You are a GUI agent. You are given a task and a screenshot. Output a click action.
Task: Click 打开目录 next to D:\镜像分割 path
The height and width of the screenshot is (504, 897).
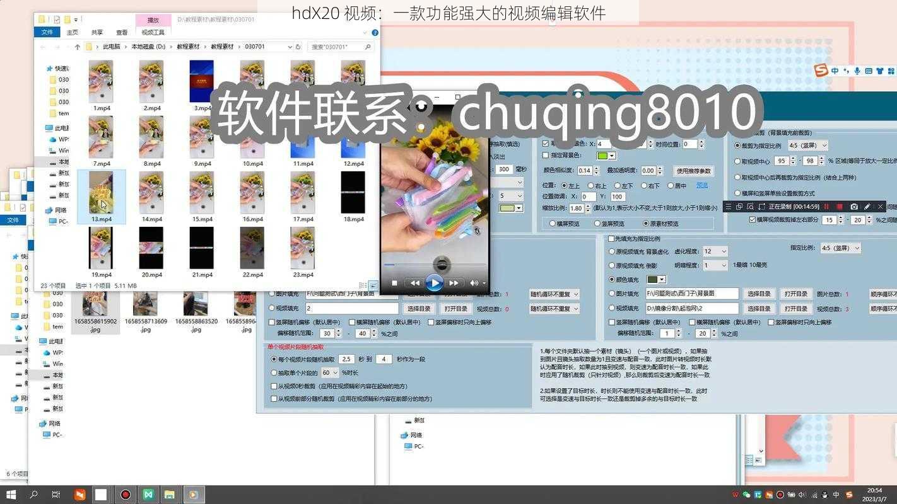pos(796,309)
